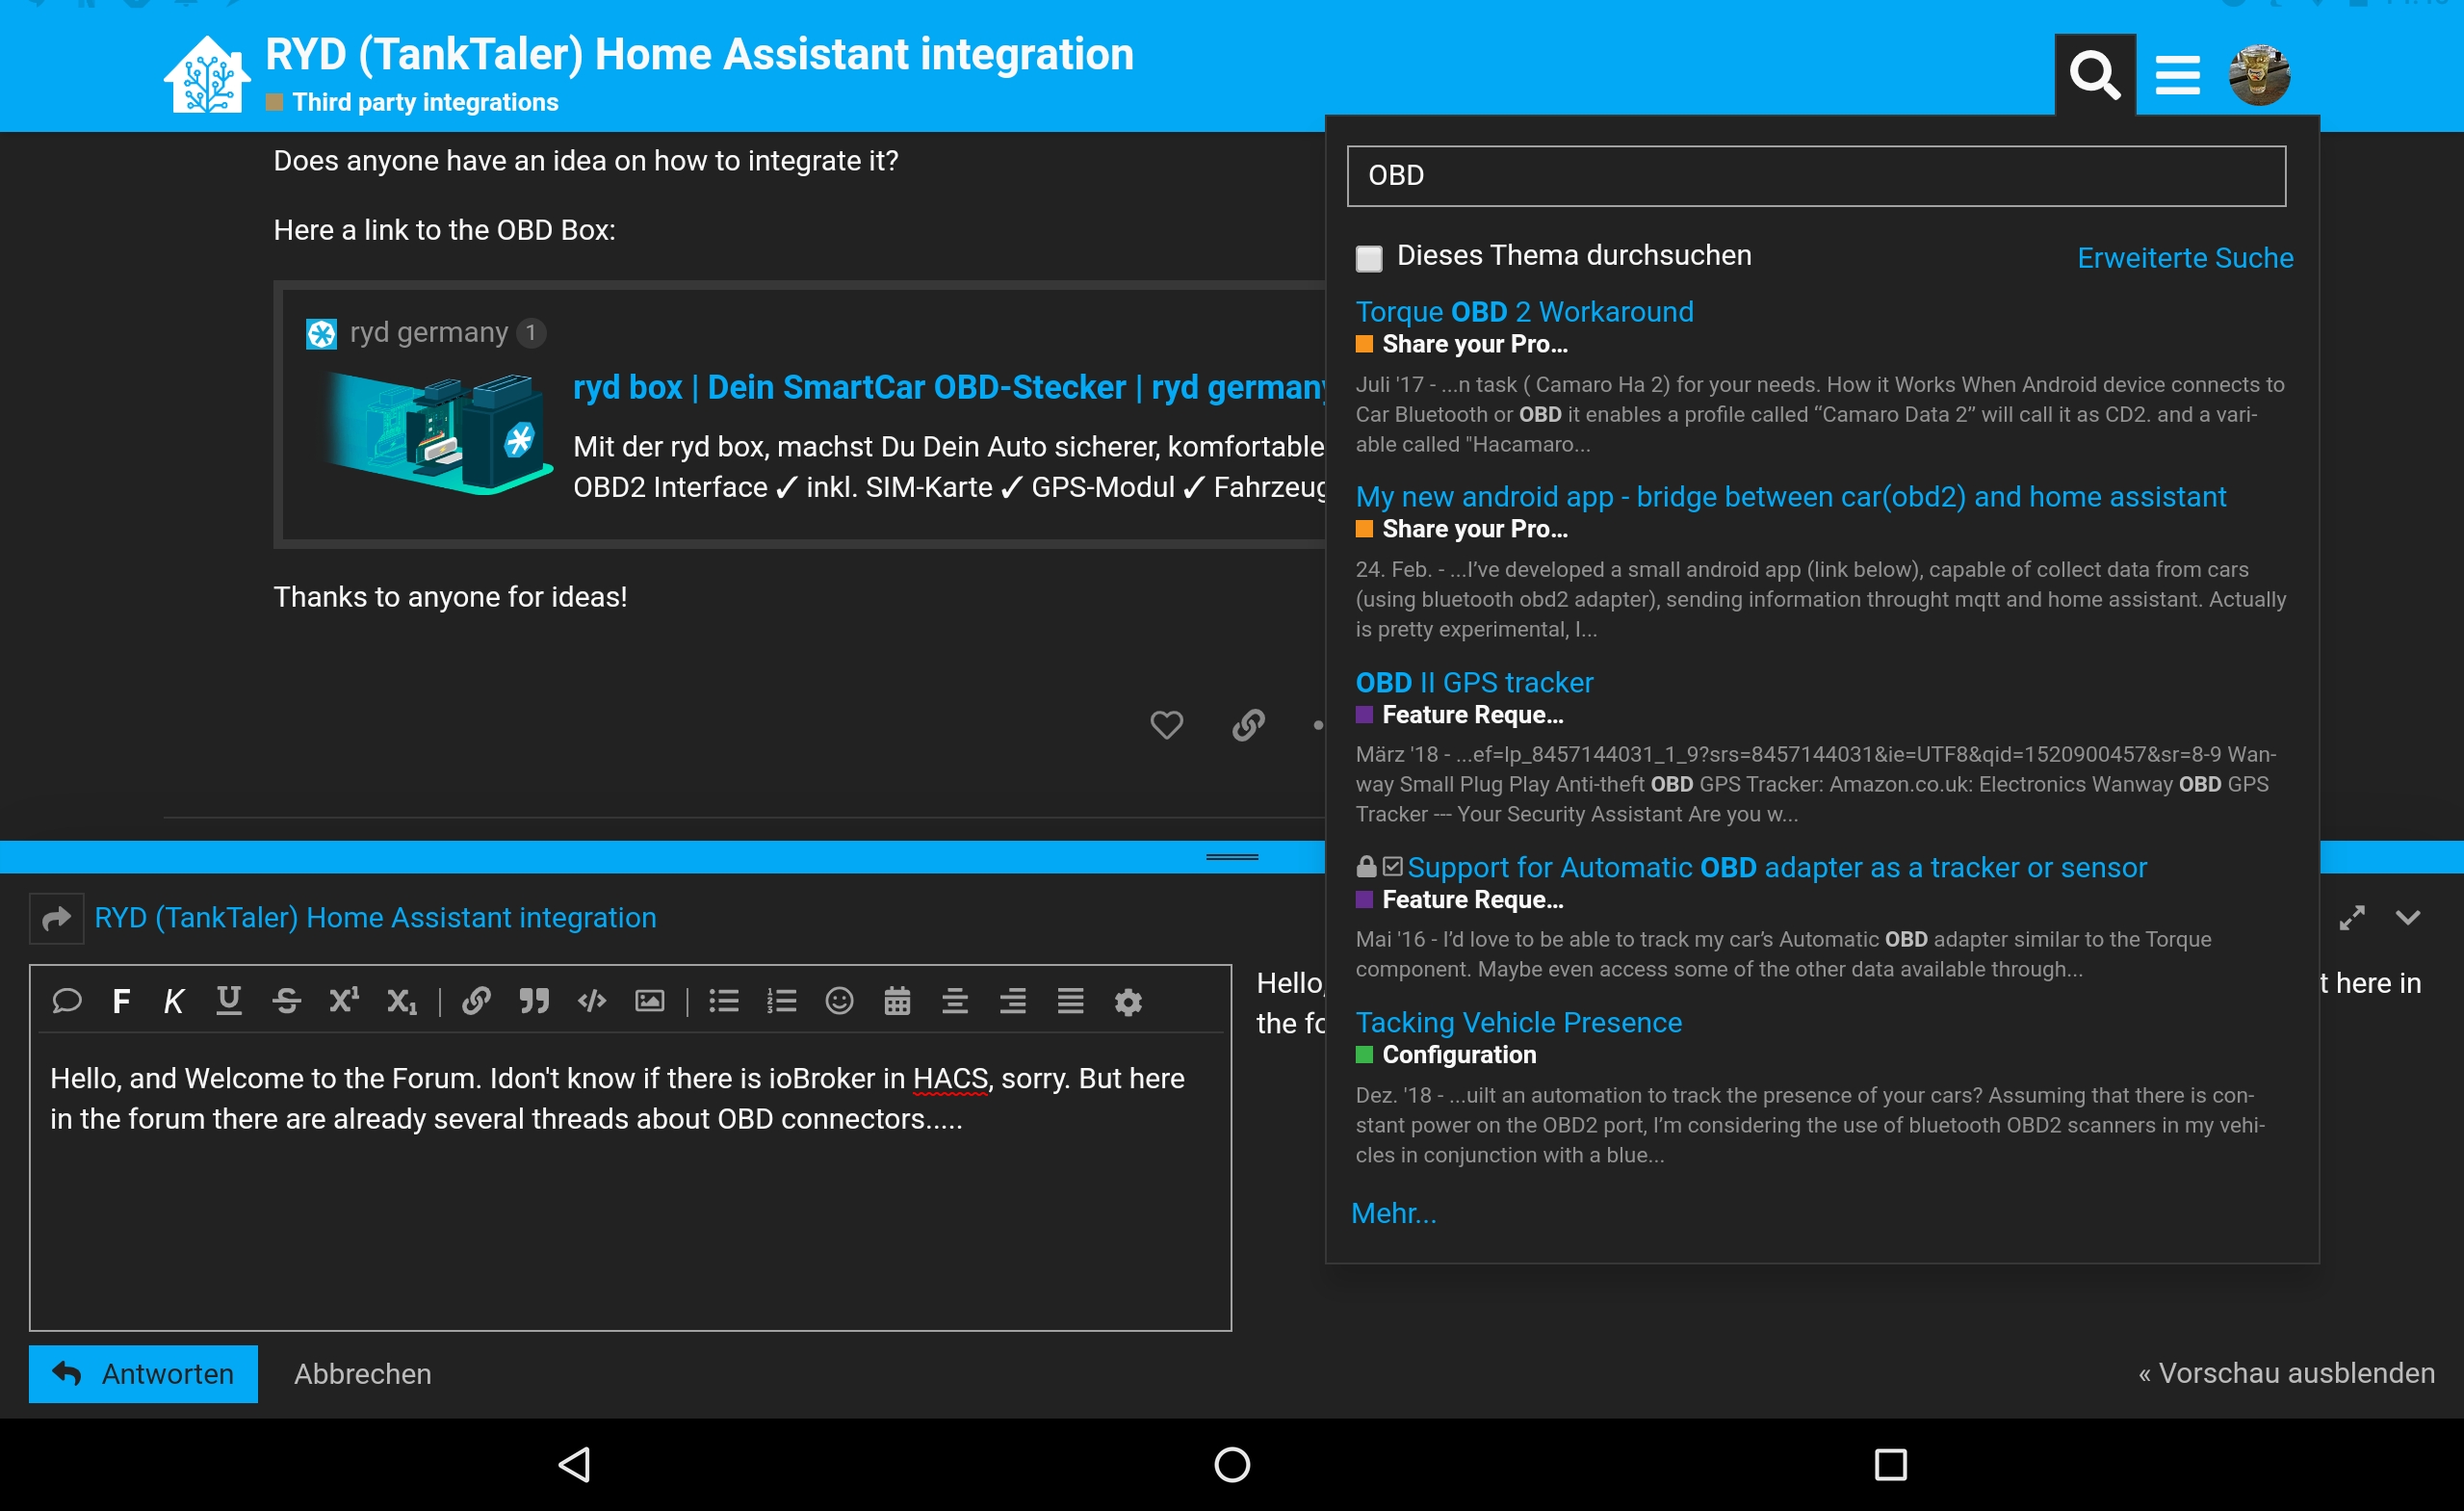Insert a blockquote in the reply

534,1001
